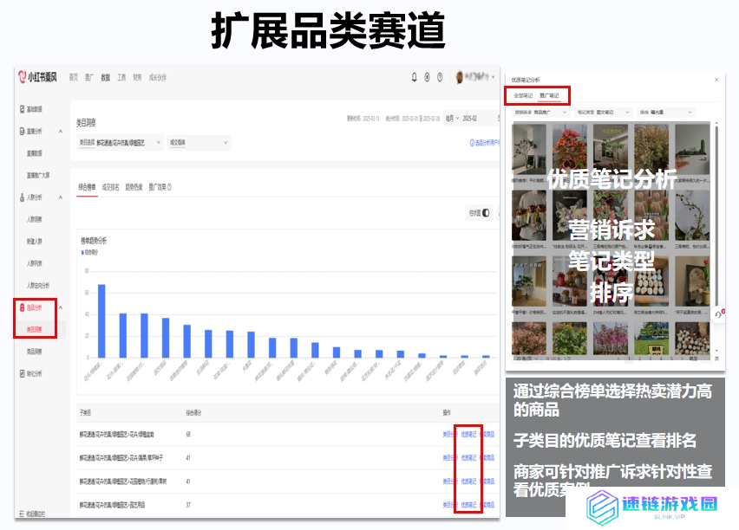This screenshot has height=530, width=739.
Task: Select 类目洞察 in sidebar
Action: point(34,329)
